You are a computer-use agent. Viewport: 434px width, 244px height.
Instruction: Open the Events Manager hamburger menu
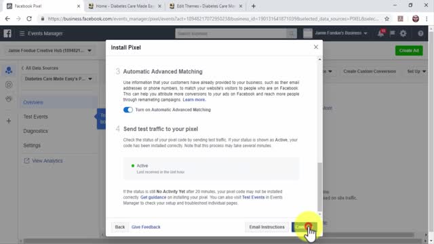pyautogui.click(x=22, y=33)
